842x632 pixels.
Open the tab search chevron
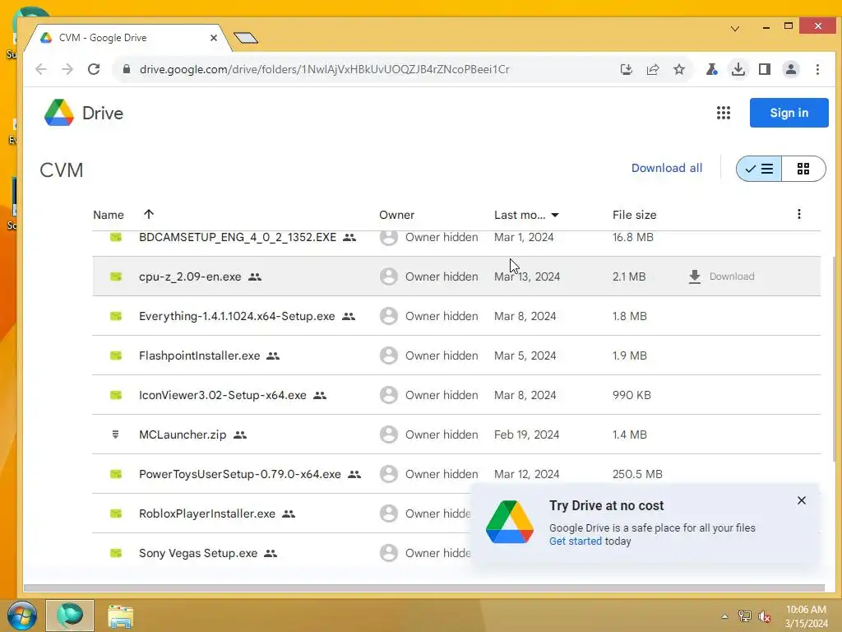click(x=735, y=29)
